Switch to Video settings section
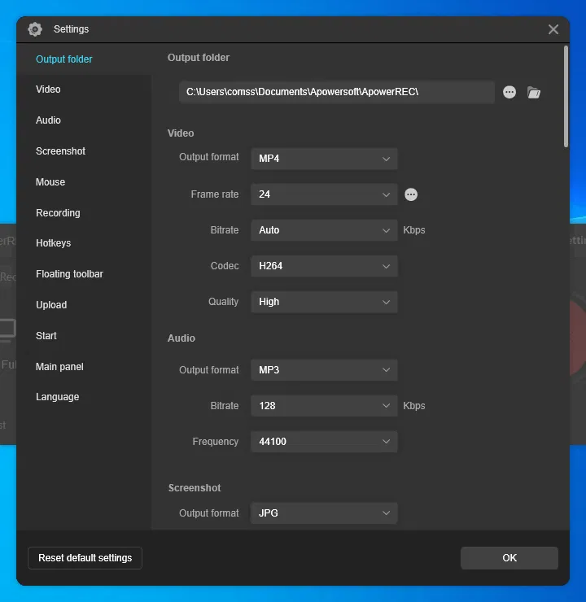The width and height of the screenshot is (586, 602). (x=48, y=89)
